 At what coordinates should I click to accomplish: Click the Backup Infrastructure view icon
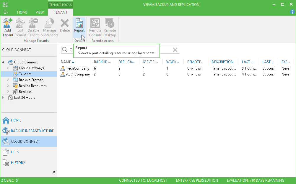[x=6, y=131]
